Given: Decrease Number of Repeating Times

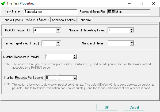Looking at the screenshot, I should (132, 31).
